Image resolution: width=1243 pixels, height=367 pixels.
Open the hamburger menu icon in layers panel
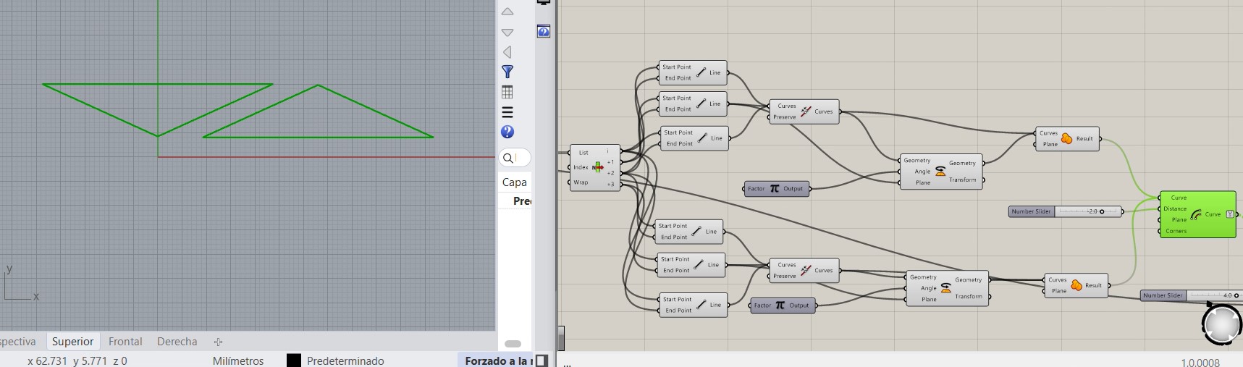(507, 112)
